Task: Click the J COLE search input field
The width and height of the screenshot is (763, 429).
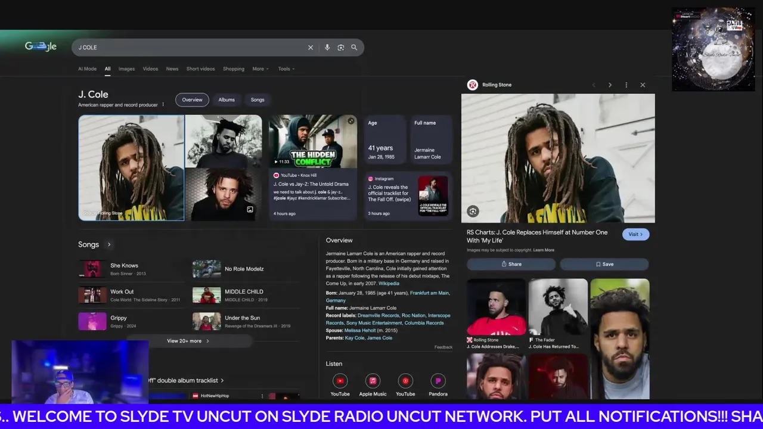Action: click(191, 48)
